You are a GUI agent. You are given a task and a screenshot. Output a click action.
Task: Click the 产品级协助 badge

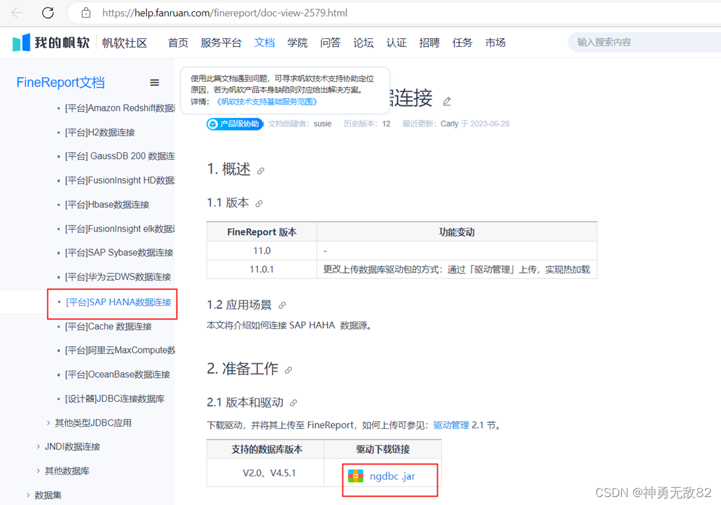(235, 123)
